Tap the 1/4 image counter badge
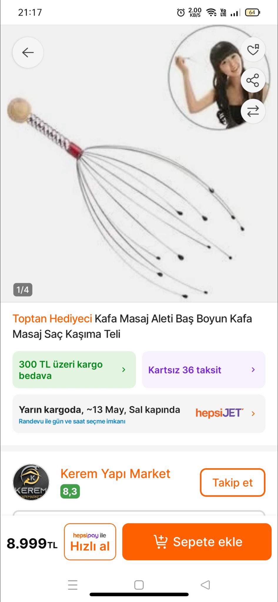The width and height of the screenshot is (278, 602). (23, 290)
